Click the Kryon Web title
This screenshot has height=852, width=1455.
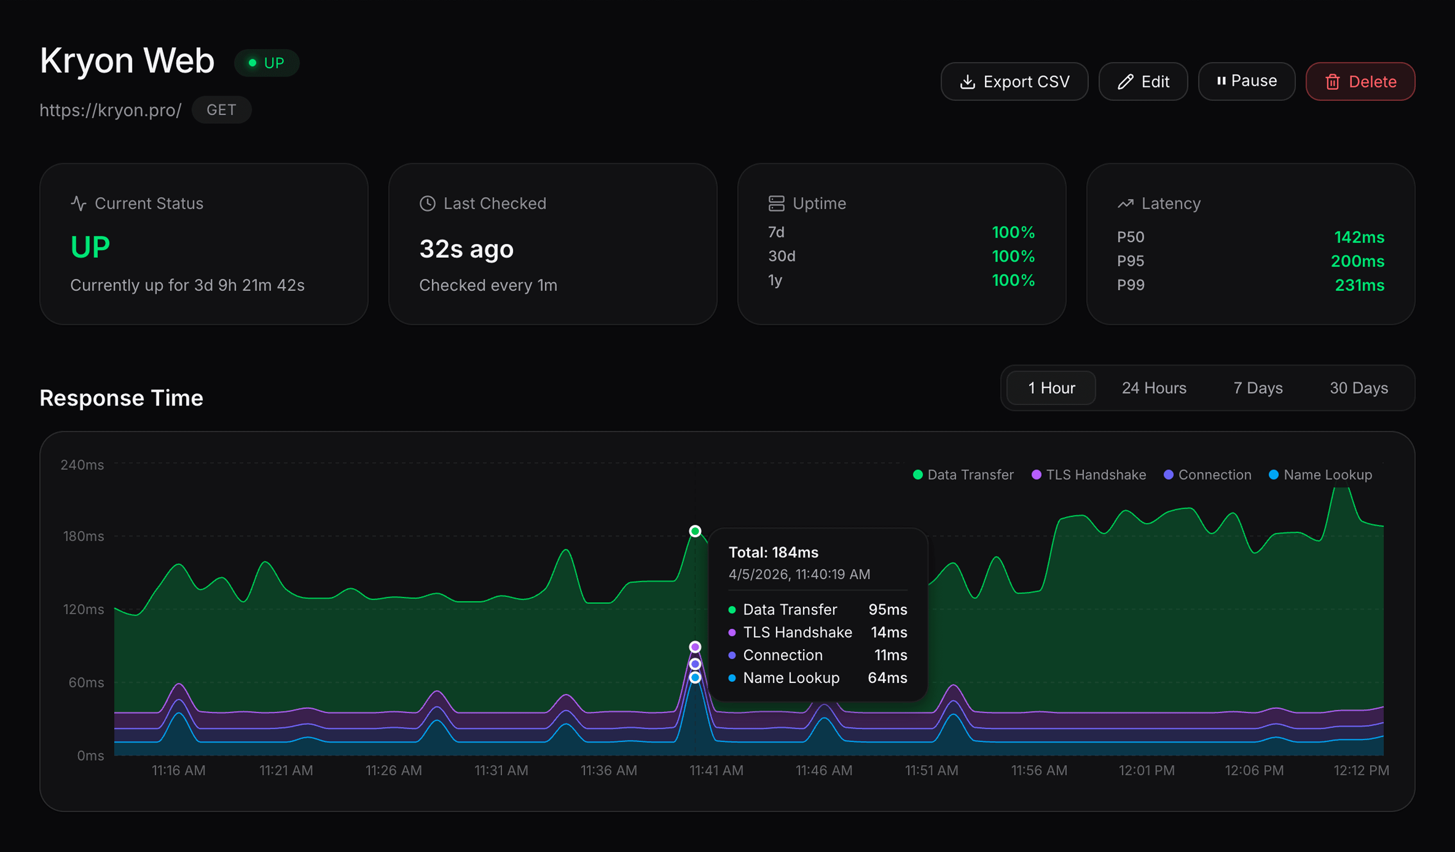(127, 60)
